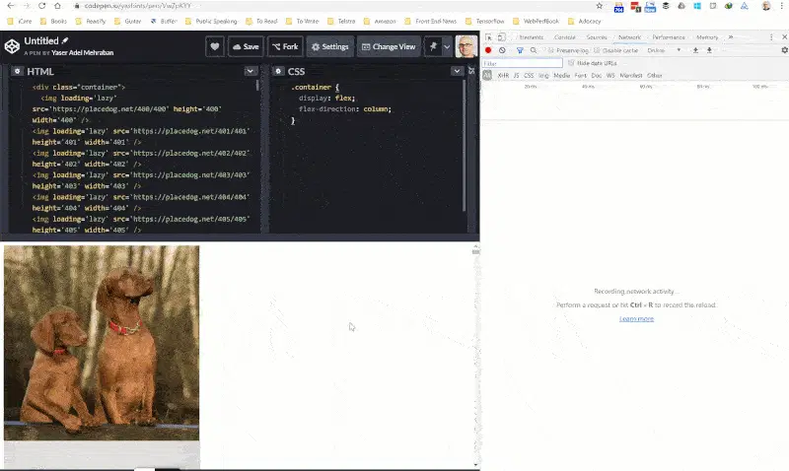Viewport: 789px width, 471px height.
Task: Expand more DevTools tabs chevron
Action: pyautogui.click(x=731, y=37)
